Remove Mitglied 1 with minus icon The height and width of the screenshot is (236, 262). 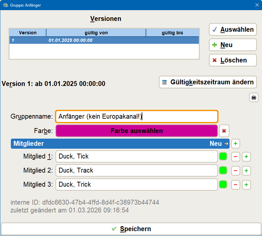236,157
